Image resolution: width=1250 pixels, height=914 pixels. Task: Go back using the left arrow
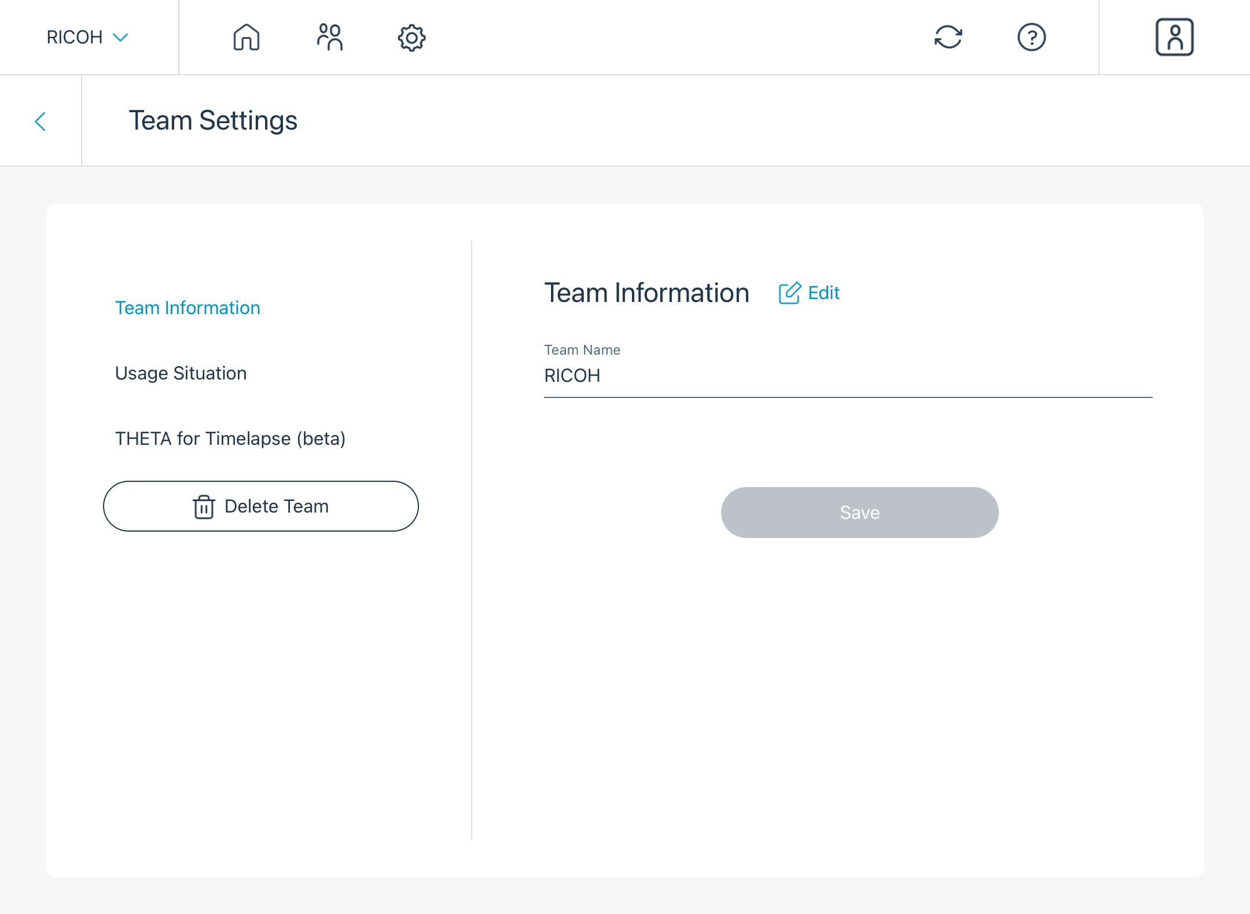coord(41,121)
